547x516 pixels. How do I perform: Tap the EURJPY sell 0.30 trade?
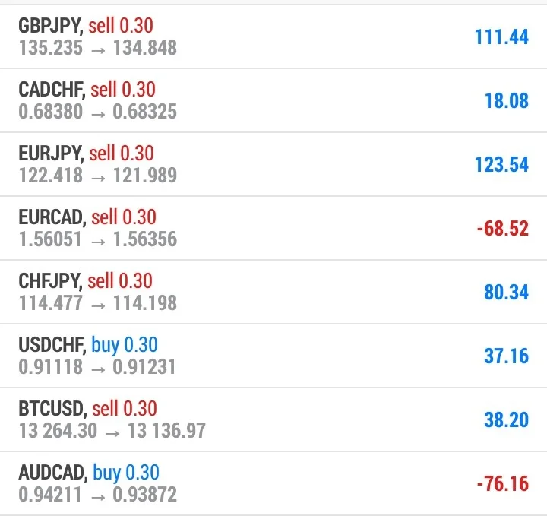273,164
